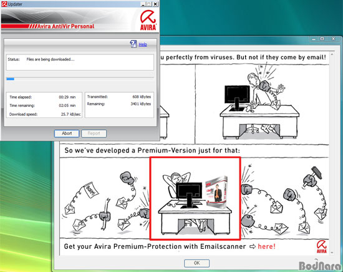
Task: Close the Updater window
Action: [x=155, y=4]
